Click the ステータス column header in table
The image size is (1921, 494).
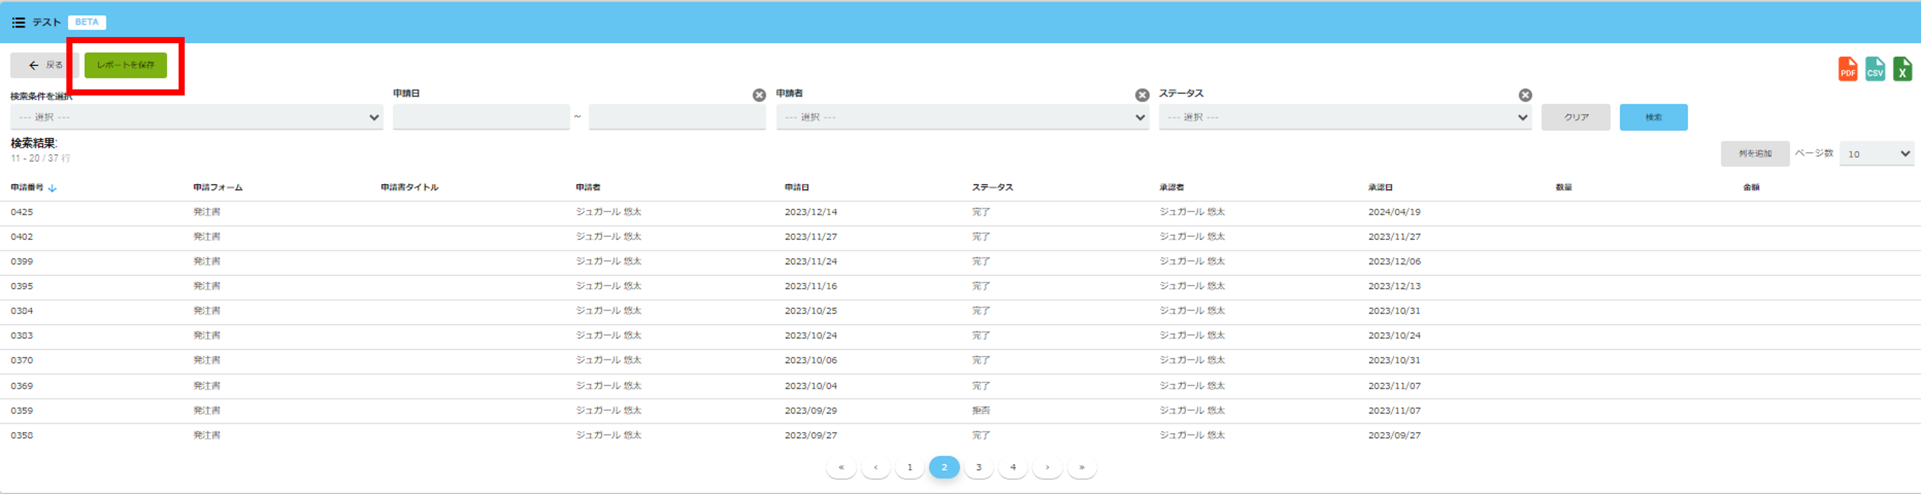[x=992, y=188]
